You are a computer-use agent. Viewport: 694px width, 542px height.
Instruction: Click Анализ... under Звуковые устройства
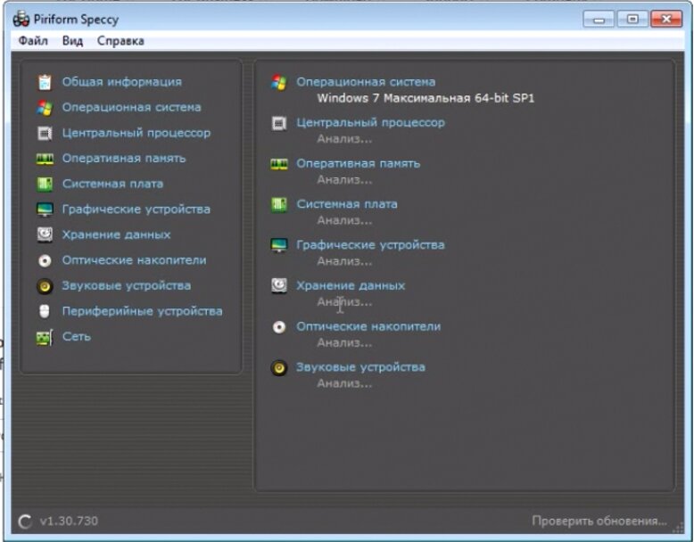point(344,383)
